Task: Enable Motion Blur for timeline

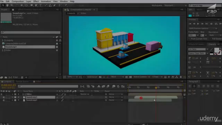Action: [108, 86]
